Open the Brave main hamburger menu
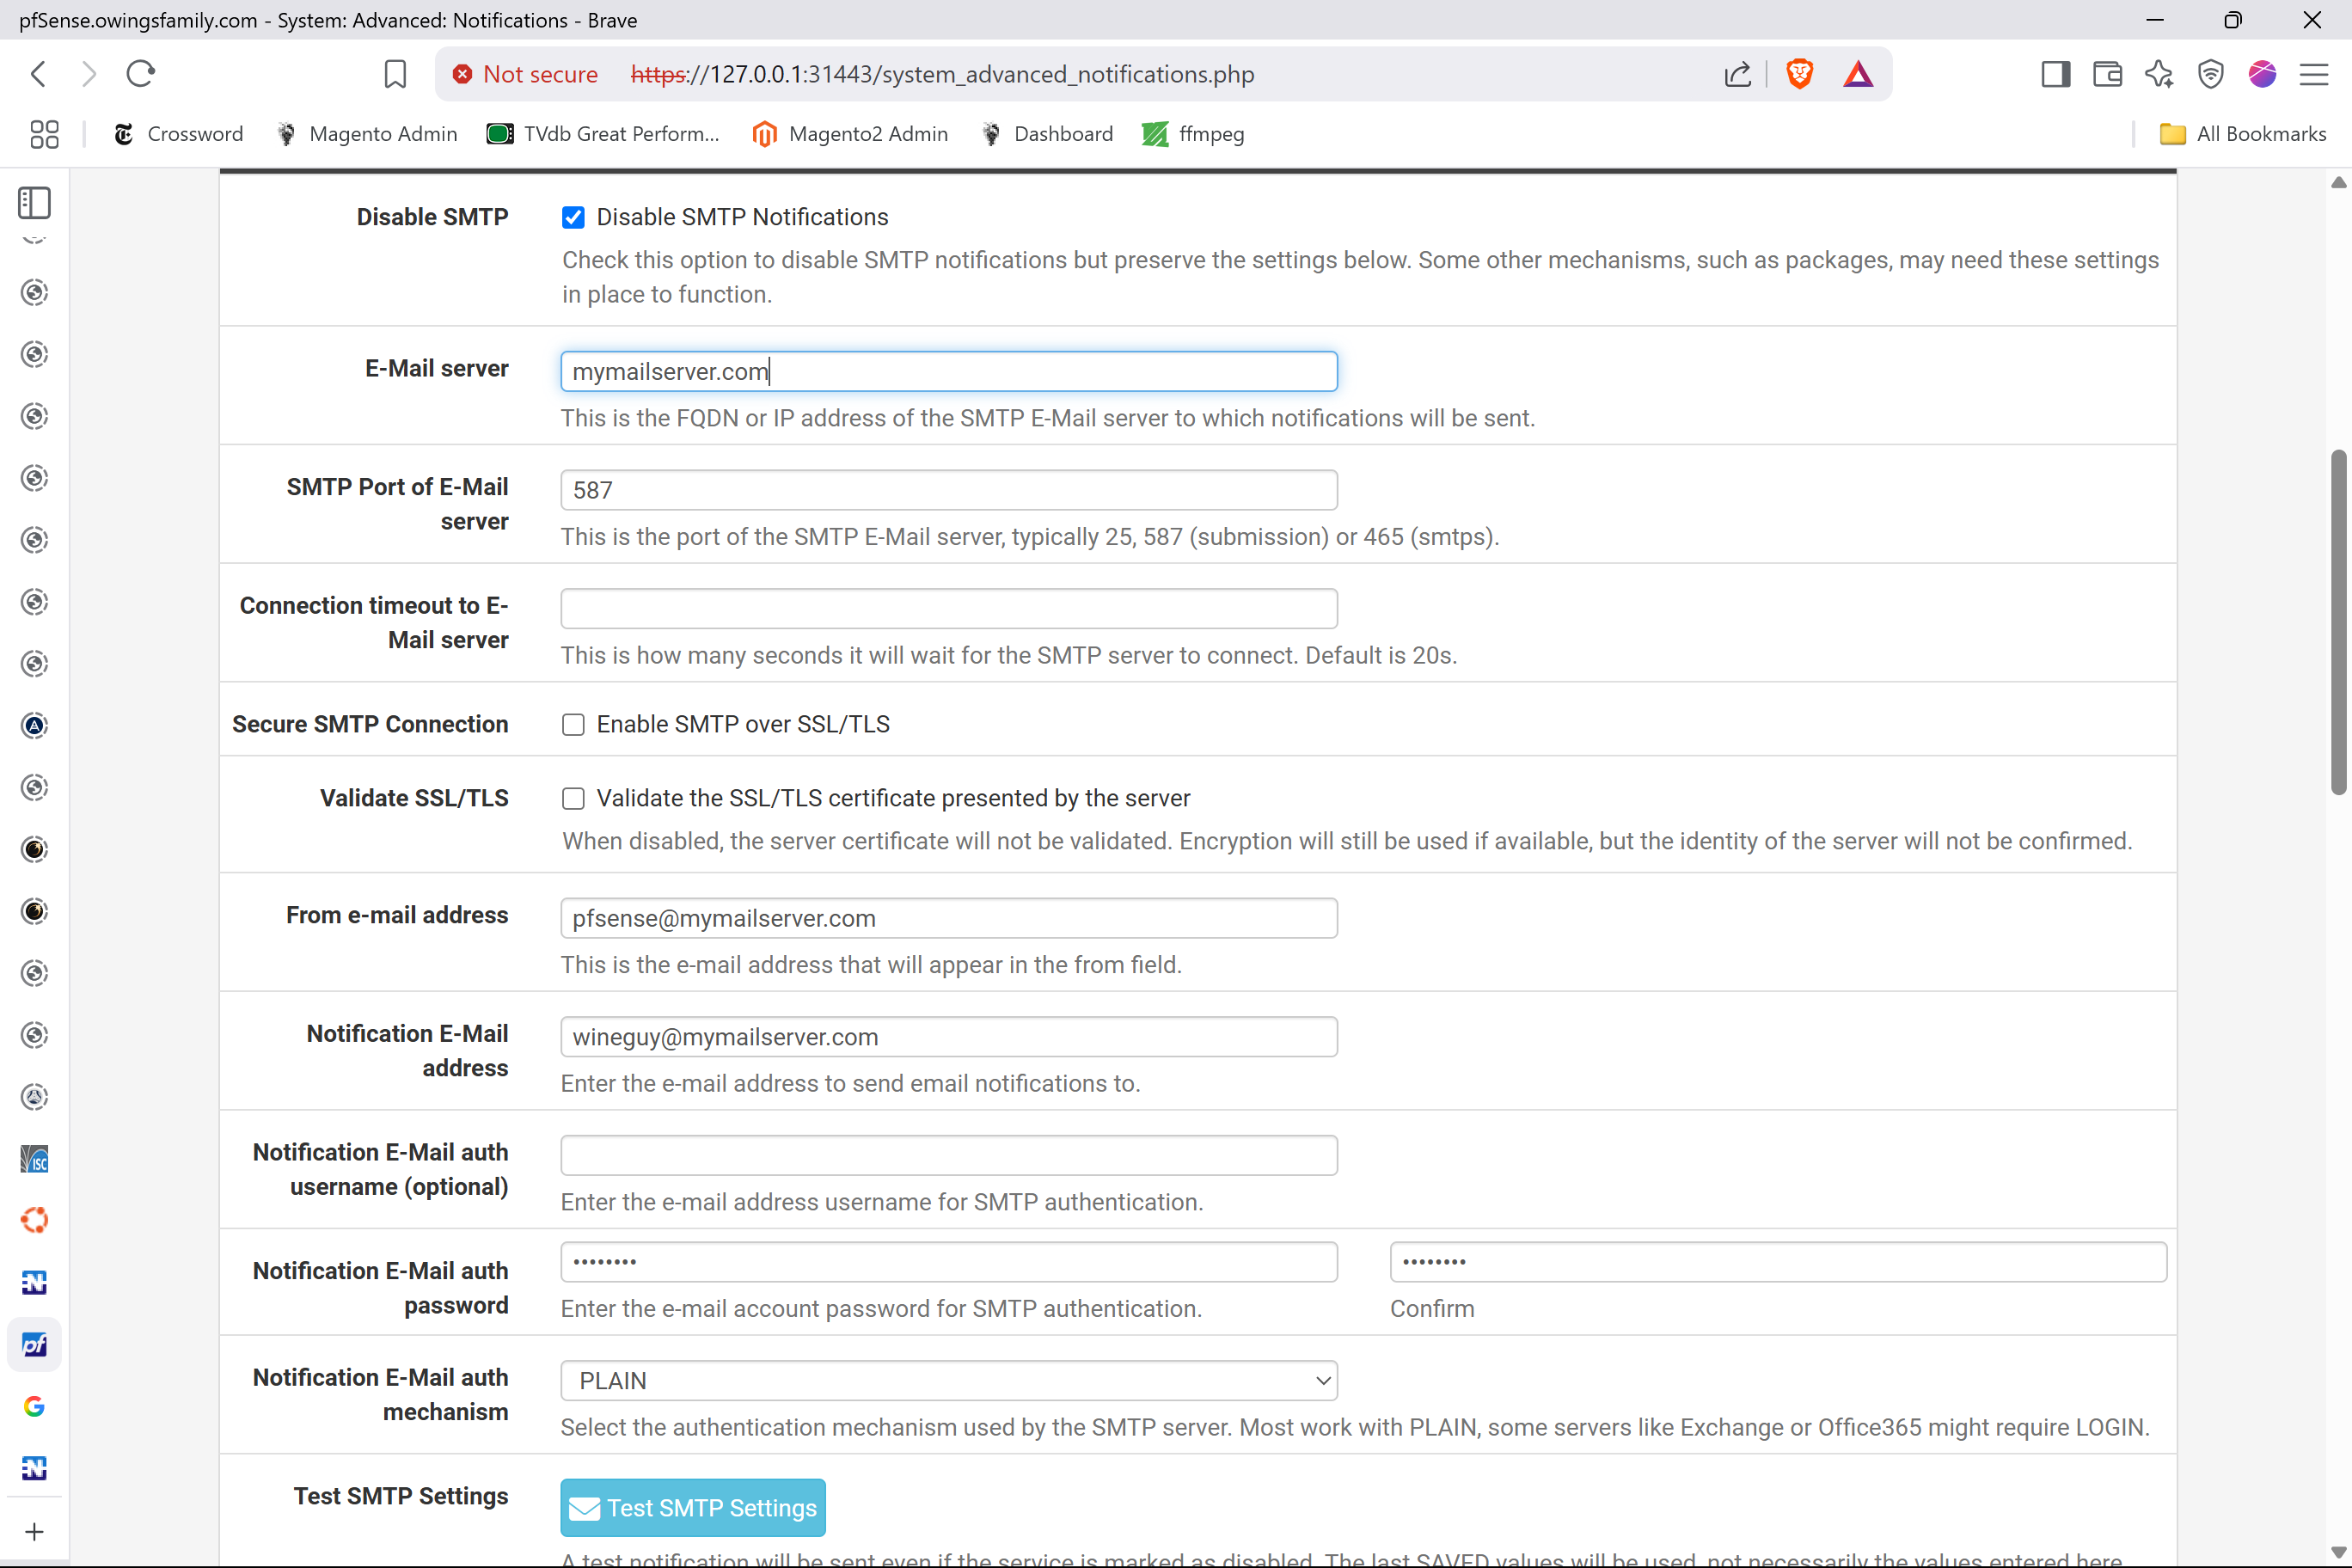This screenshot has width=2352, height=1568. click(x=2314, y=74)
